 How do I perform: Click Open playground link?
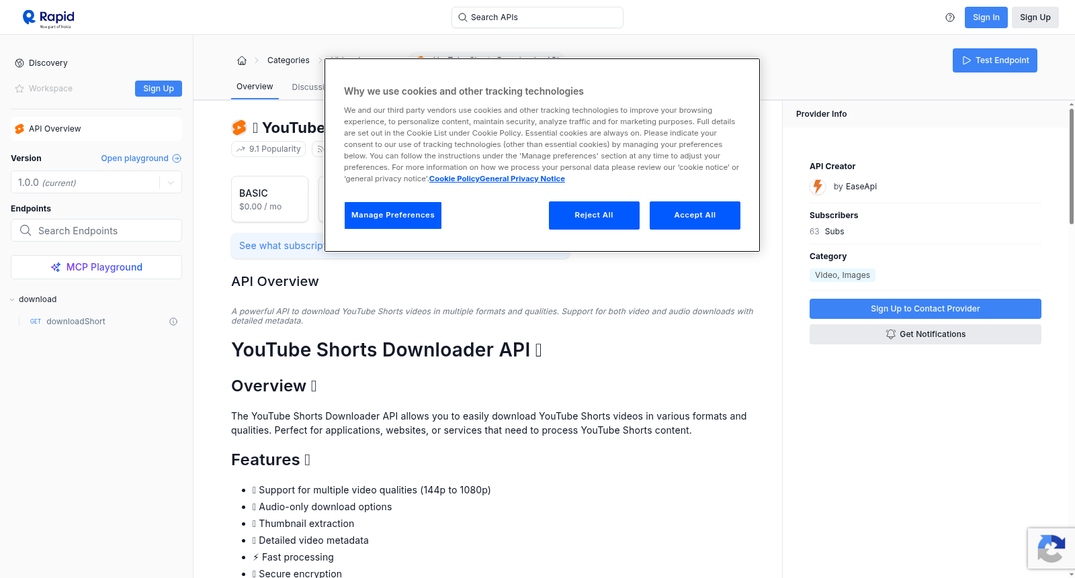pyautogui.click(x=141, y=158)
